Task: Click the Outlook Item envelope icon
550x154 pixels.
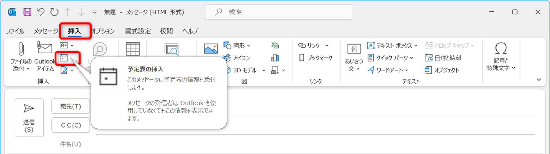Action: tap(45, 48)
